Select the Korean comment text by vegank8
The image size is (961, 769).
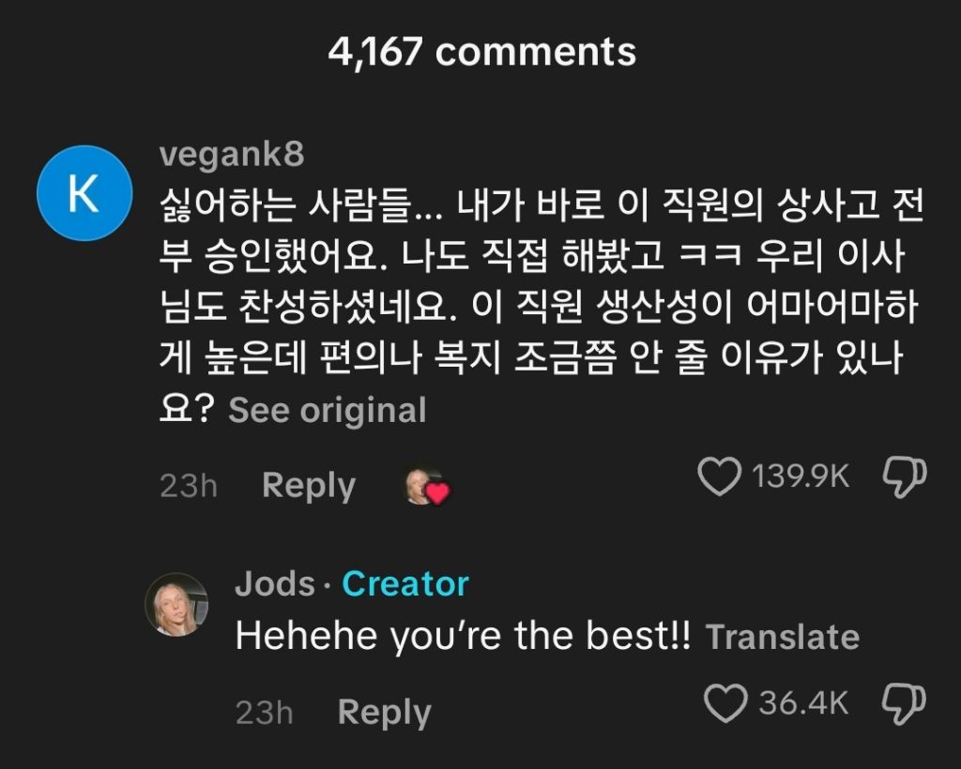pyautogui.click(x=535, y=309)
